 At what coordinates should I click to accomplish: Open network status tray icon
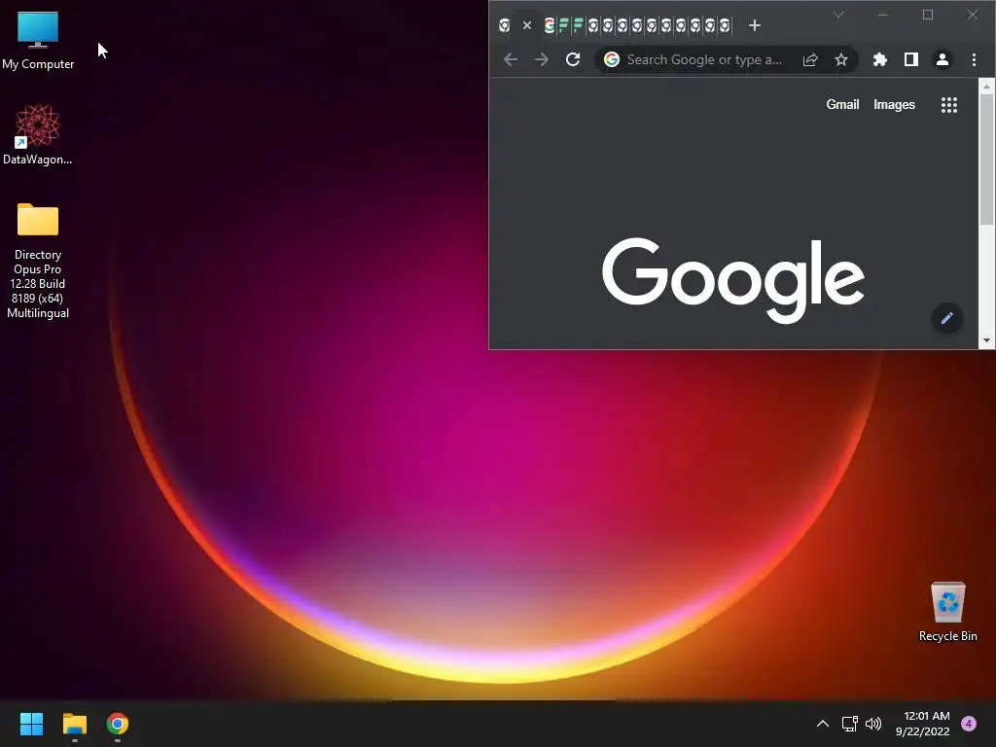pos(849,724)
